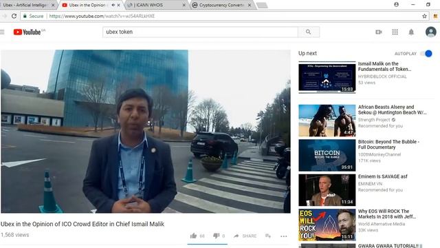Open the EOS Will Rock You thumbnail
Viewport: 440px width, 248px height.
click(x=327, y=225)
